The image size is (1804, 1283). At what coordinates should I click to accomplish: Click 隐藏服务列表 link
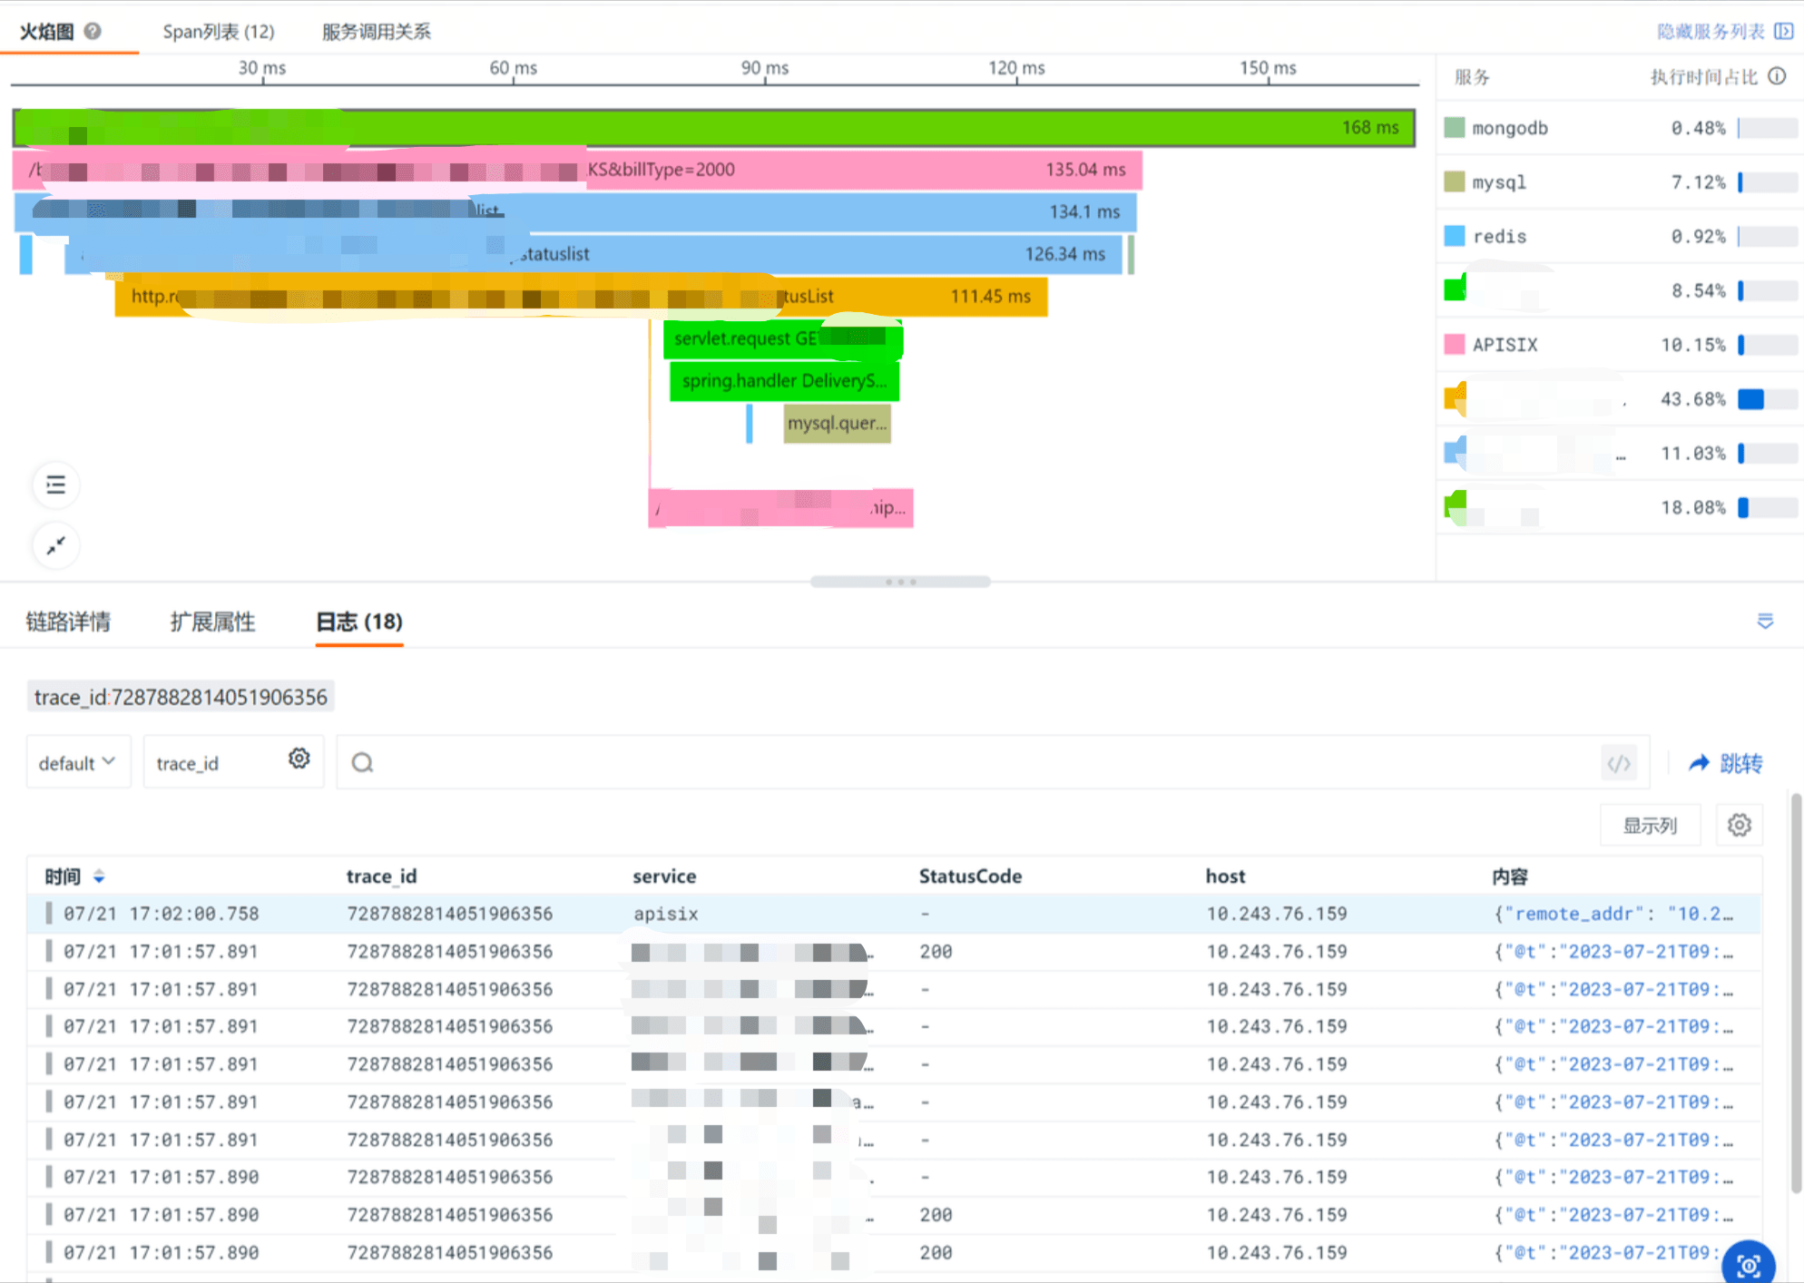click(1711, 31)
